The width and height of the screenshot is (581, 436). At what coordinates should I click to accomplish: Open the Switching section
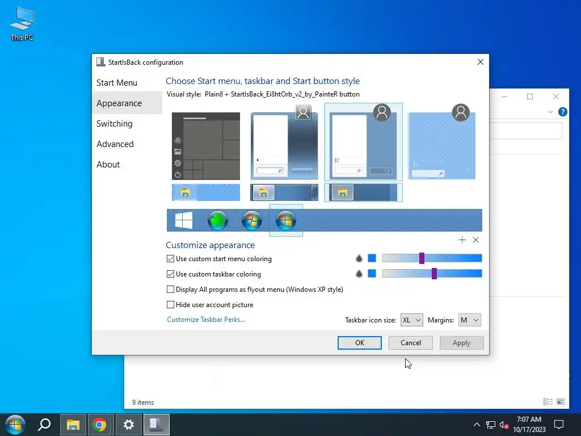[x=114, y=123]
